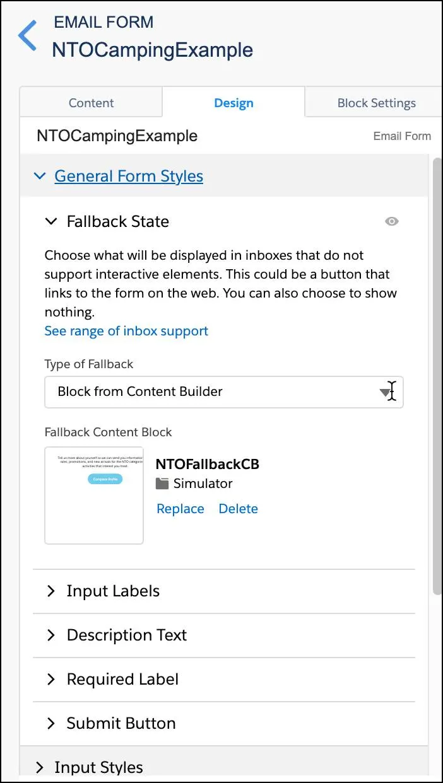Open the Type of Fallback dropdown

pyautogui.click(x=223, y=391)
